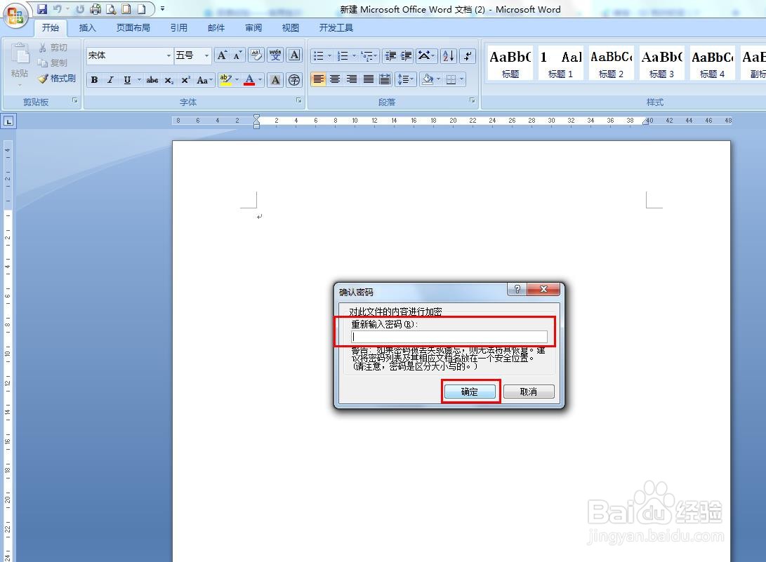The height and width of the screenshot is (562, 766).
Task: Toggle Underline formatting
Action: [127, 79]
